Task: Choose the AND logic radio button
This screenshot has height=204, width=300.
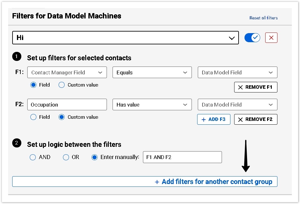Action: coord(33,157)
